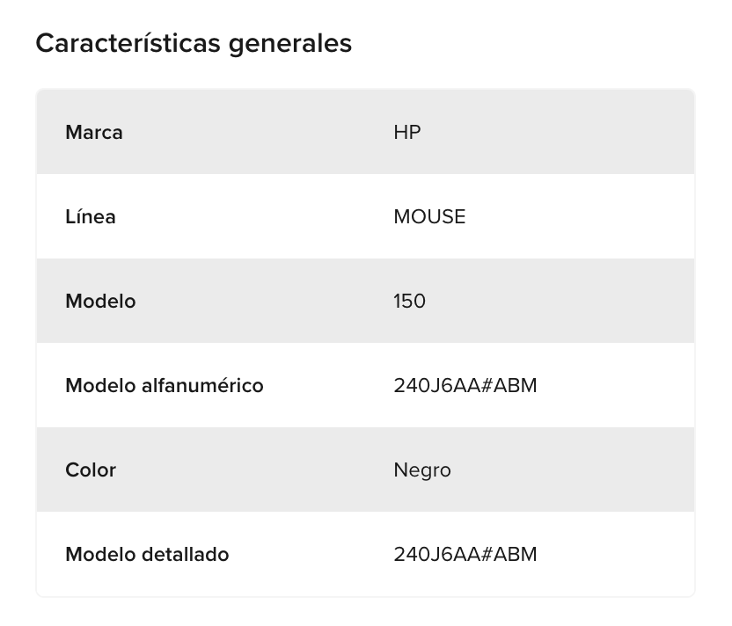This screenshot has height=626, width=732.
Task: Click the word "alfanumérico" in the label
Action: point(202,386)
